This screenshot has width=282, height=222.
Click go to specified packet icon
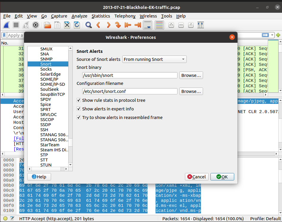pos(118,25)
